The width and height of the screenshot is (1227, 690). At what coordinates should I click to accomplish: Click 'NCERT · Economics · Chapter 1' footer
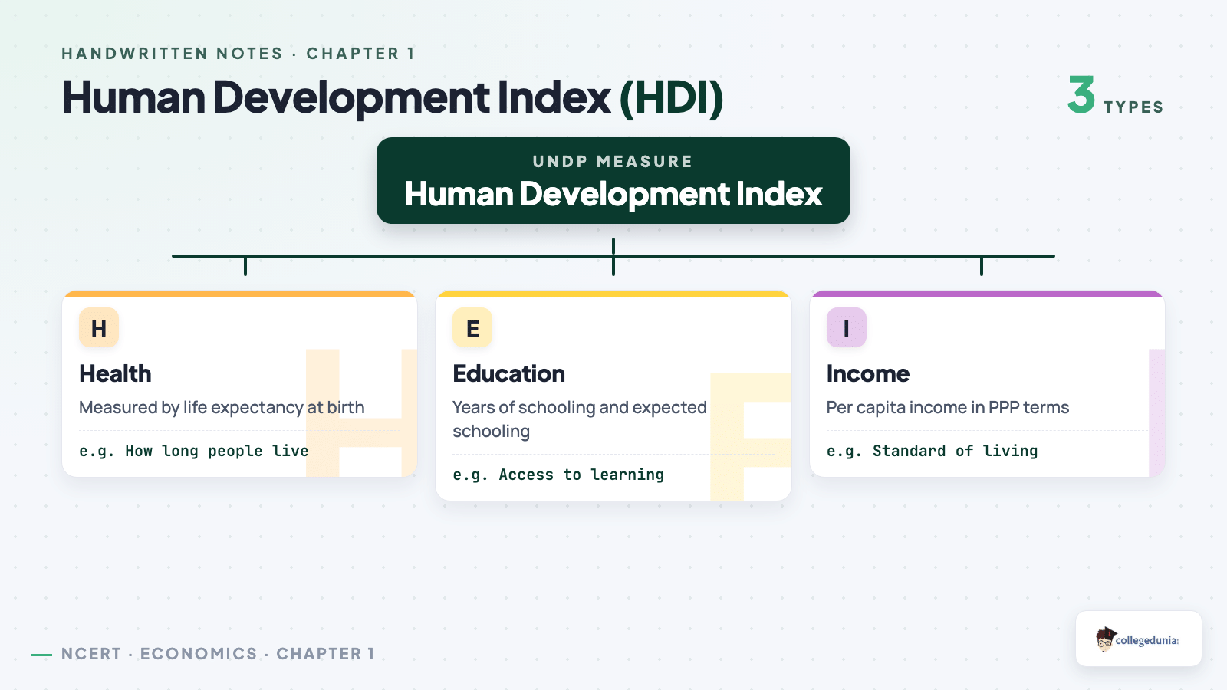coord(219,654)
